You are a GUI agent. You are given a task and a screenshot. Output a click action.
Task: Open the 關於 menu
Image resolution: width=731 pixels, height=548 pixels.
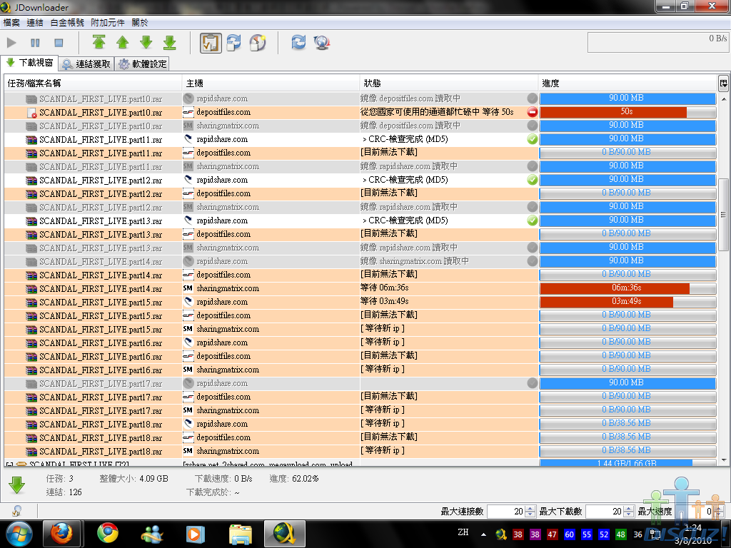point(140,22)
